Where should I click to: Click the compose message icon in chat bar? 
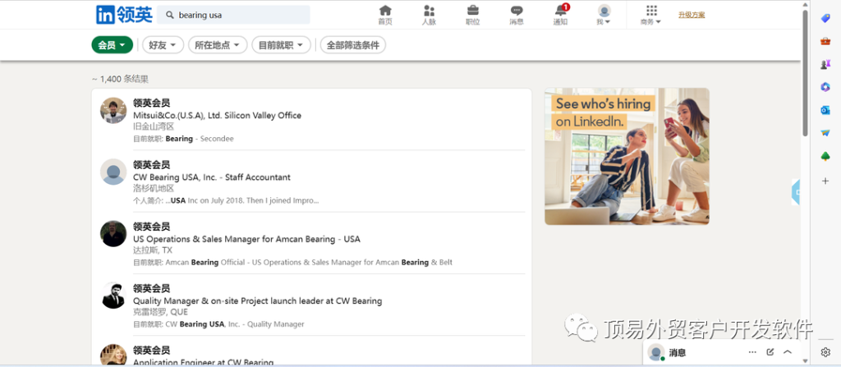click(x=770, y=352)
